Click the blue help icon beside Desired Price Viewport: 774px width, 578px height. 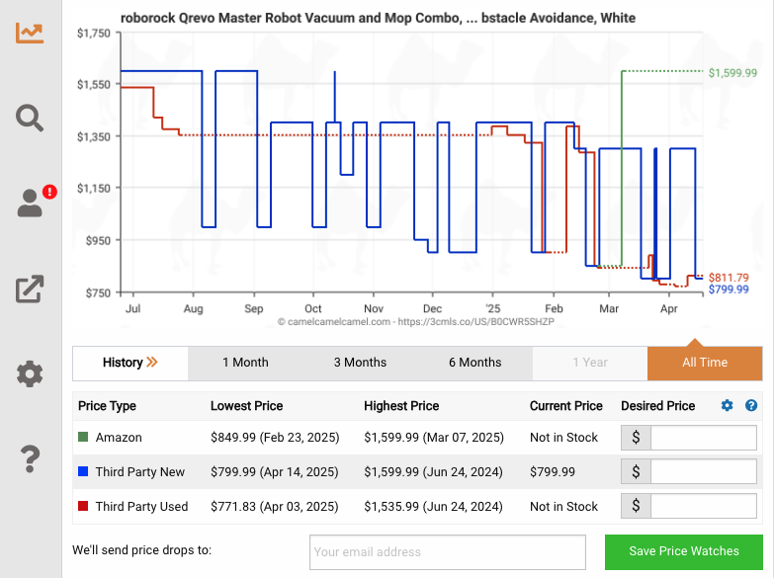[x=751, y=406]
